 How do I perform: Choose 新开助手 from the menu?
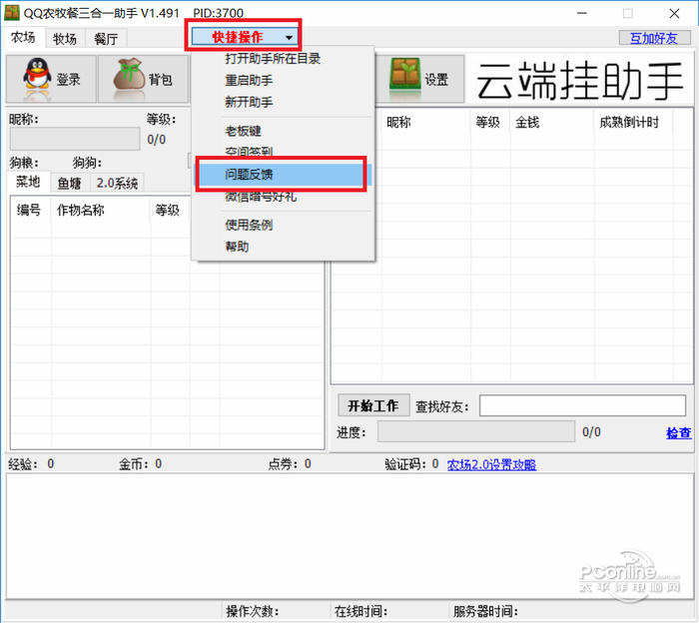249,102
